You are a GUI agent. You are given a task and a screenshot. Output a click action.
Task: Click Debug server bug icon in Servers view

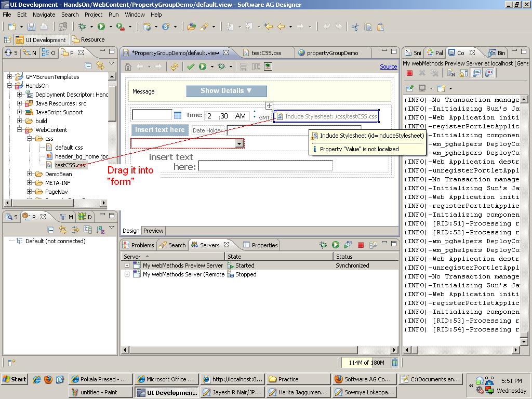323,245
